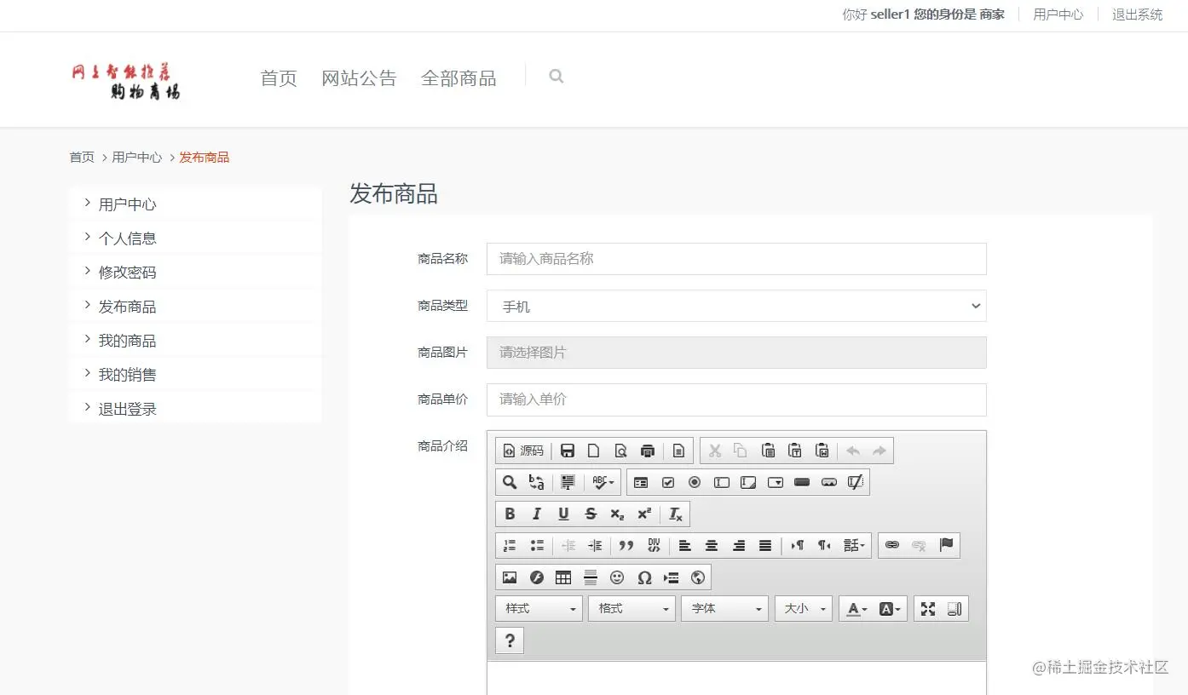
Task: Insert page break icon
Action: (672, 577)
